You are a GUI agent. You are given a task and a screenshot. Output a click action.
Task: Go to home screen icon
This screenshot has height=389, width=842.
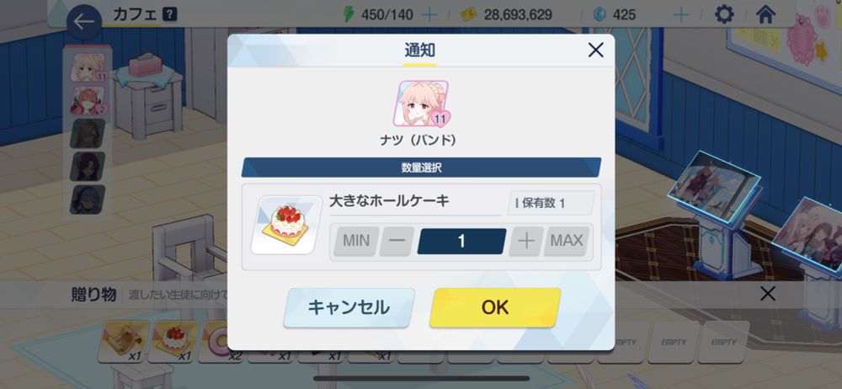[765, 14]
